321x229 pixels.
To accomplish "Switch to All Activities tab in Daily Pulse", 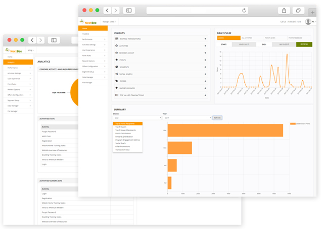I will [252, 38].
